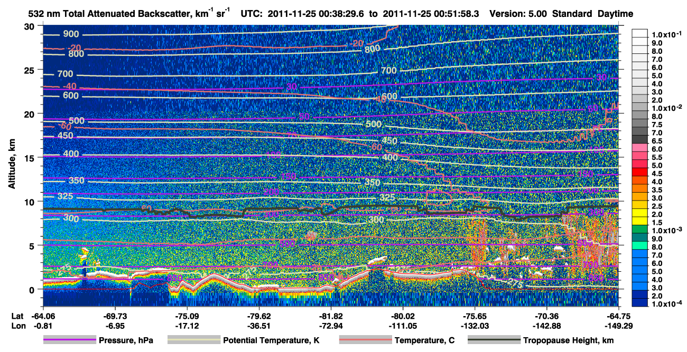Click the 'Pressure, hPa' legend entry
Image resolution: width=687 pixels, height=352 pixels.
coord(99,340)
